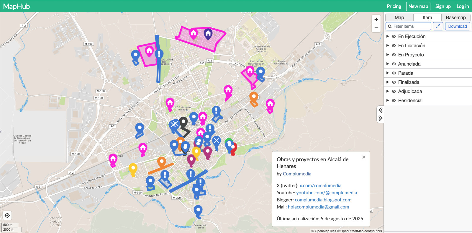The width and height of the screenshot is (472, 233).
Task: Open the youtube.com/@complumedia link
Action: pyautogui.click(x=326, y=193)
